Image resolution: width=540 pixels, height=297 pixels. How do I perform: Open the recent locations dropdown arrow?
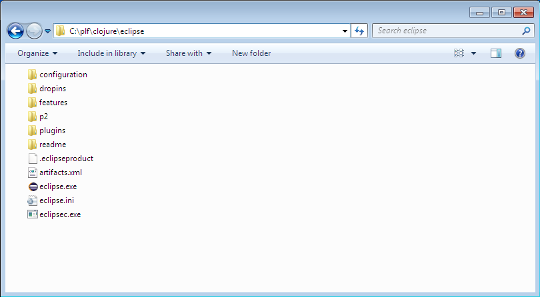pos(48,31)
